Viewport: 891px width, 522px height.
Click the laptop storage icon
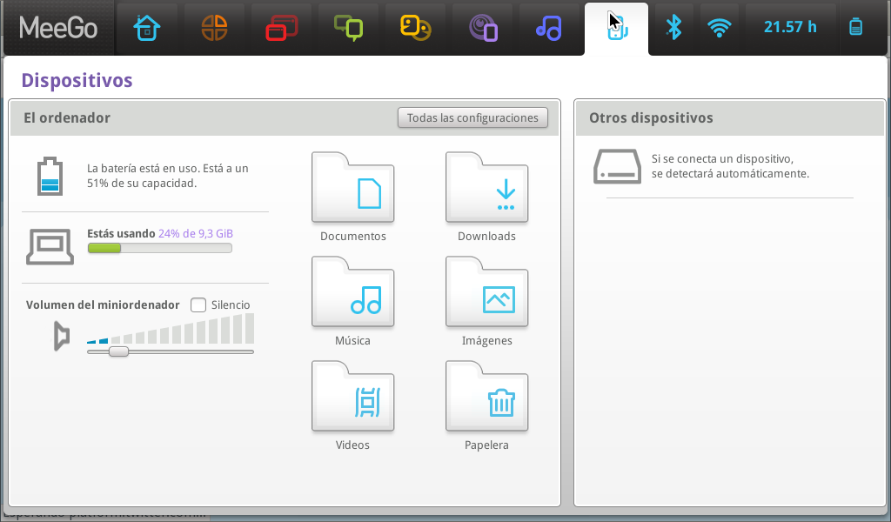50,246
